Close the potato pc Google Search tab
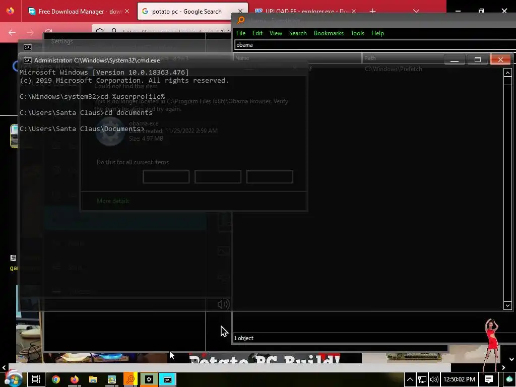This screenshot has height=387, width=516. point(240,12)
